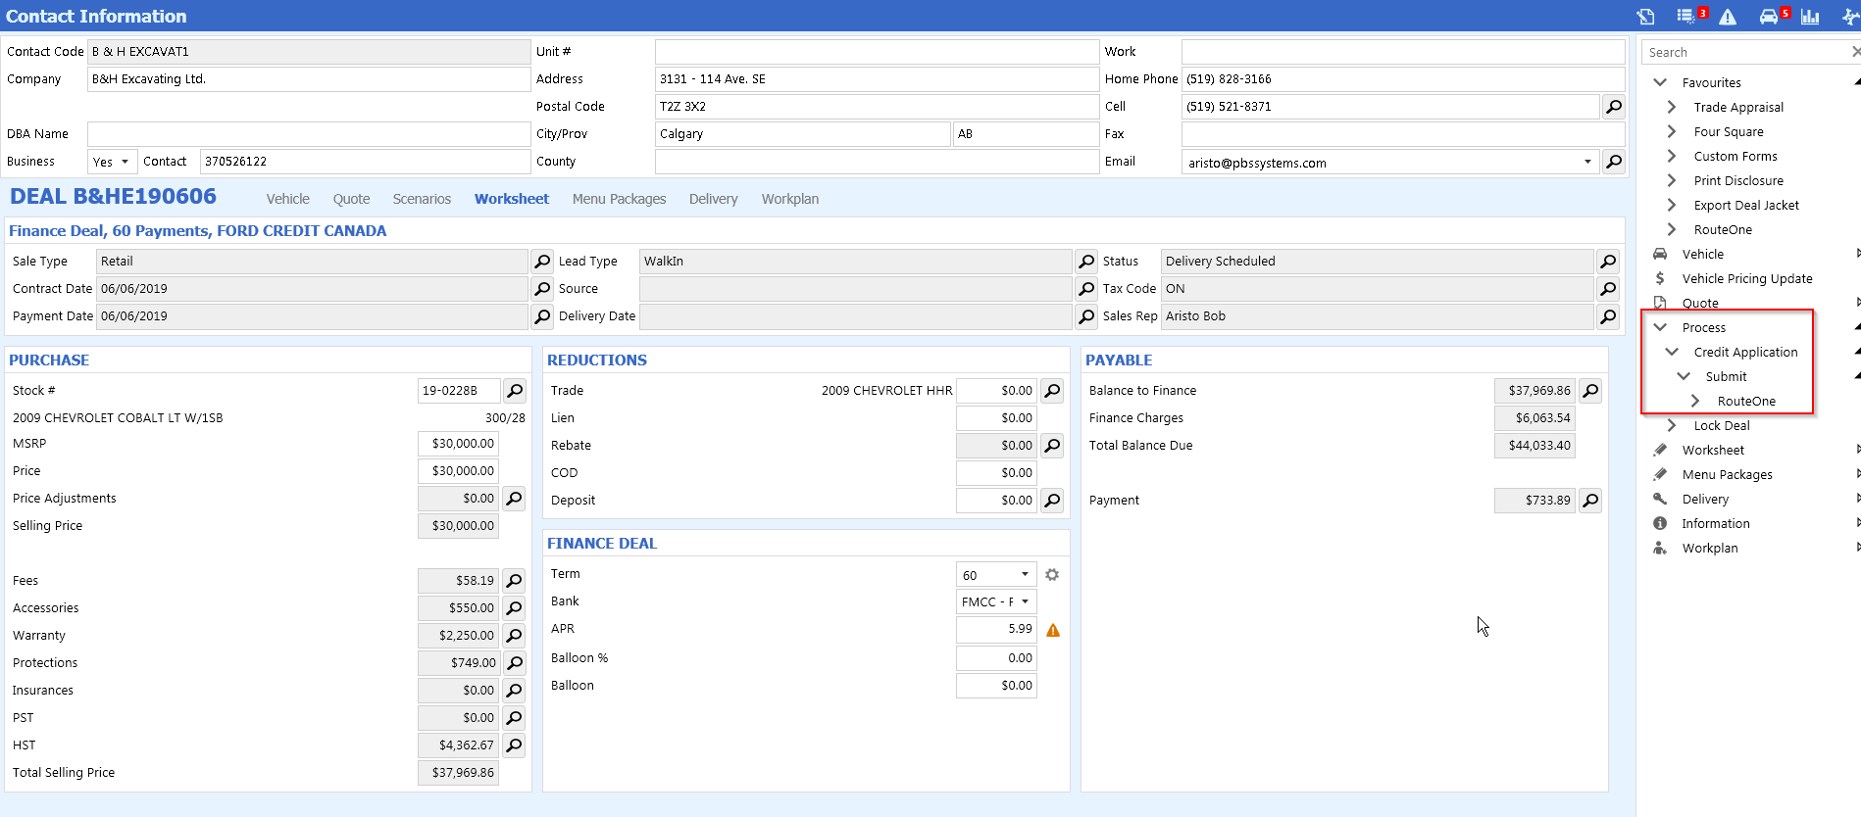Click the MSRP amount field
This screenshot has height=817, width=1861.
(x=458, y=444)
